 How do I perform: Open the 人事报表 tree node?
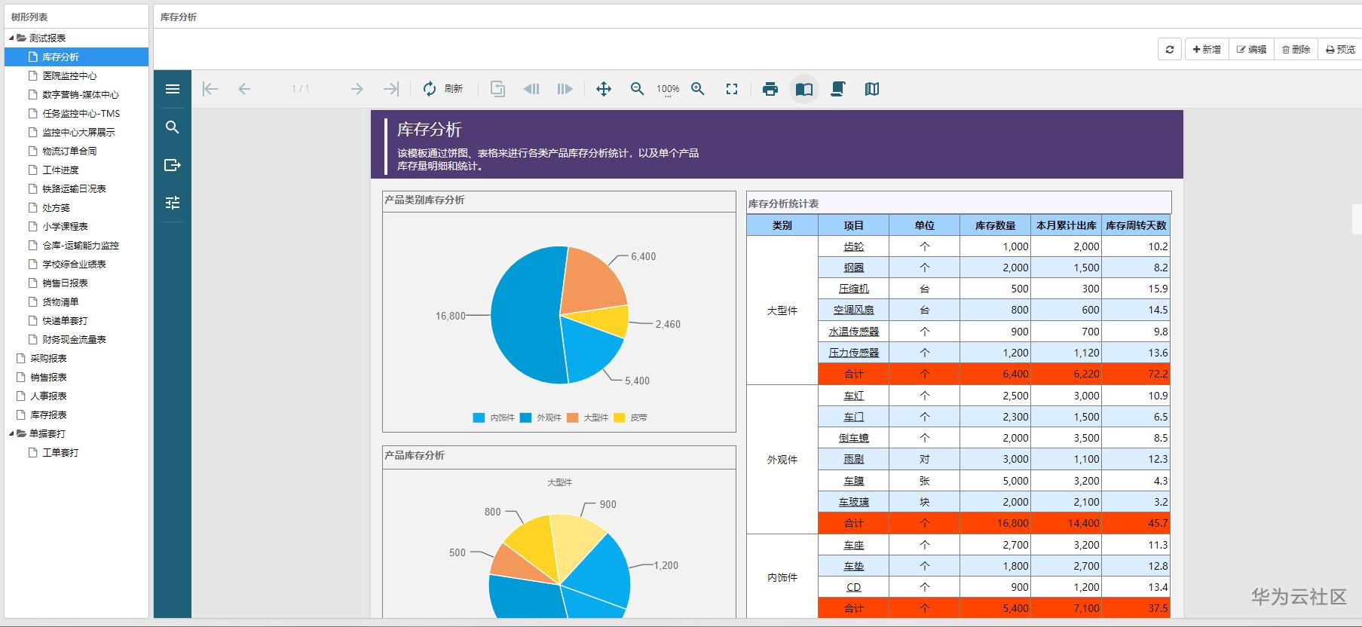coord(48,396)
